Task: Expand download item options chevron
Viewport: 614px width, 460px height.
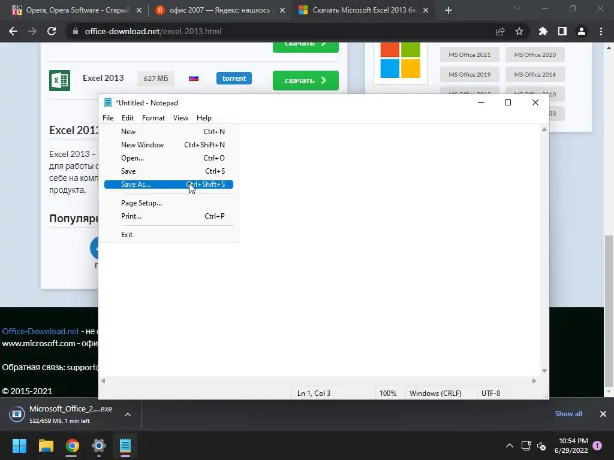Action: point(128,414)
